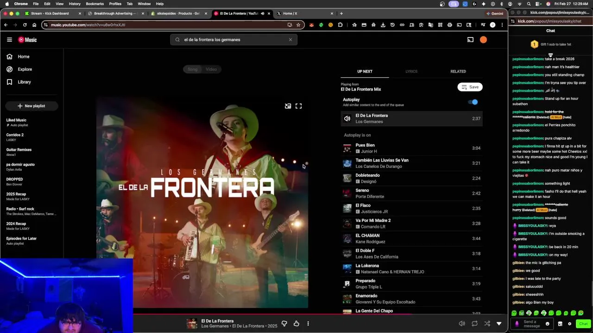Play Preparado by Grupo Triple L
Image resolution: width=593 pixels, height=333 pixels.
point(411,284)
